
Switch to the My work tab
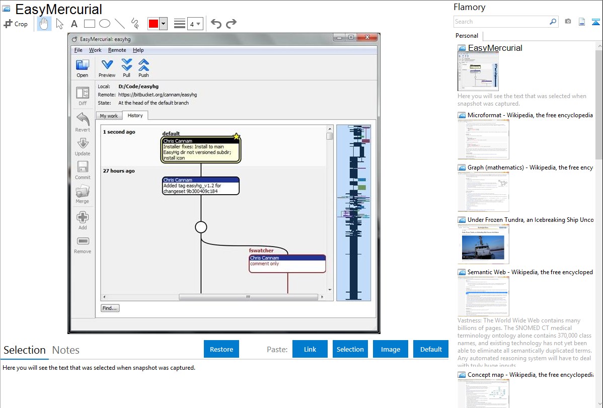tap(109, 116)
